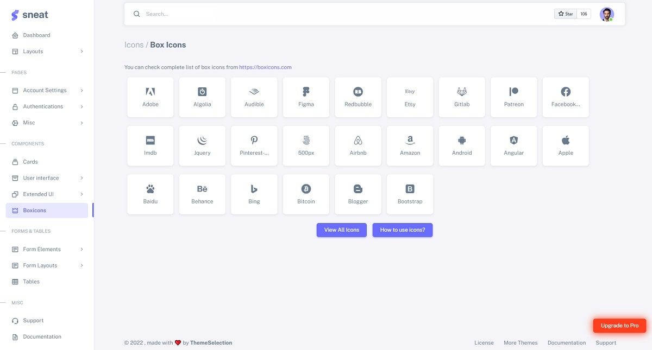Image resolution: width=652 pixels, height=350 pixels.
Task: Click the View All Icons button
Action: click(341, 230)
